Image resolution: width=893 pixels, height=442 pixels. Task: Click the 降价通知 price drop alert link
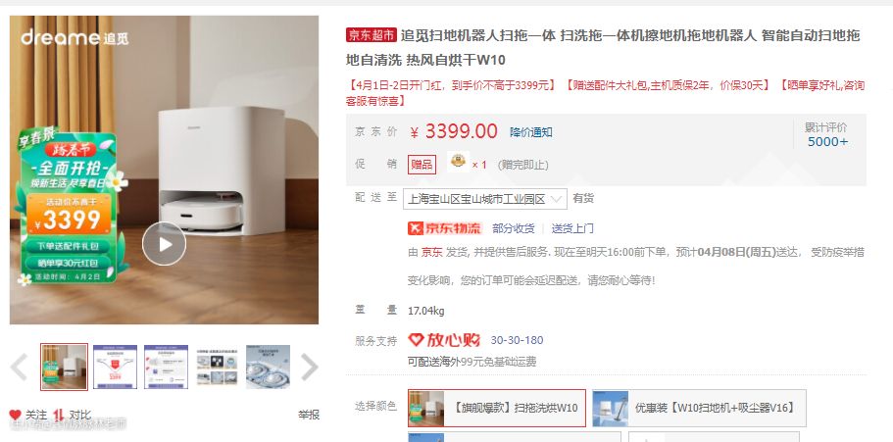pos(530,132)
